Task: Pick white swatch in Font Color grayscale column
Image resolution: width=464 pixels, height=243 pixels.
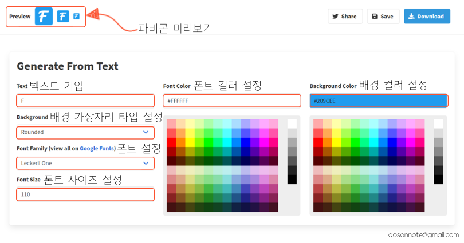Action: (292, 124)
